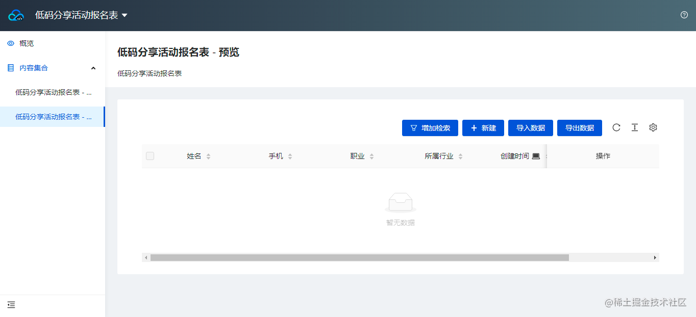
Task: Open the first 低码分享活动报名表 sidebar entry
Action: pyautogui.click(x=53, y=92)
